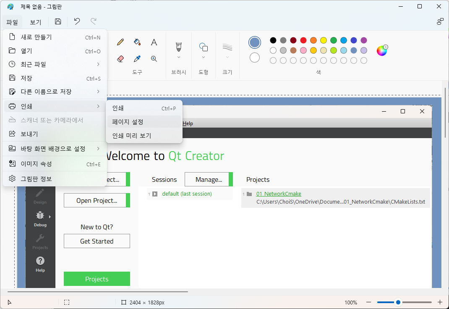449x309 pixels.
Task: Click the play icon beside default session
Action: coord(155,194)
